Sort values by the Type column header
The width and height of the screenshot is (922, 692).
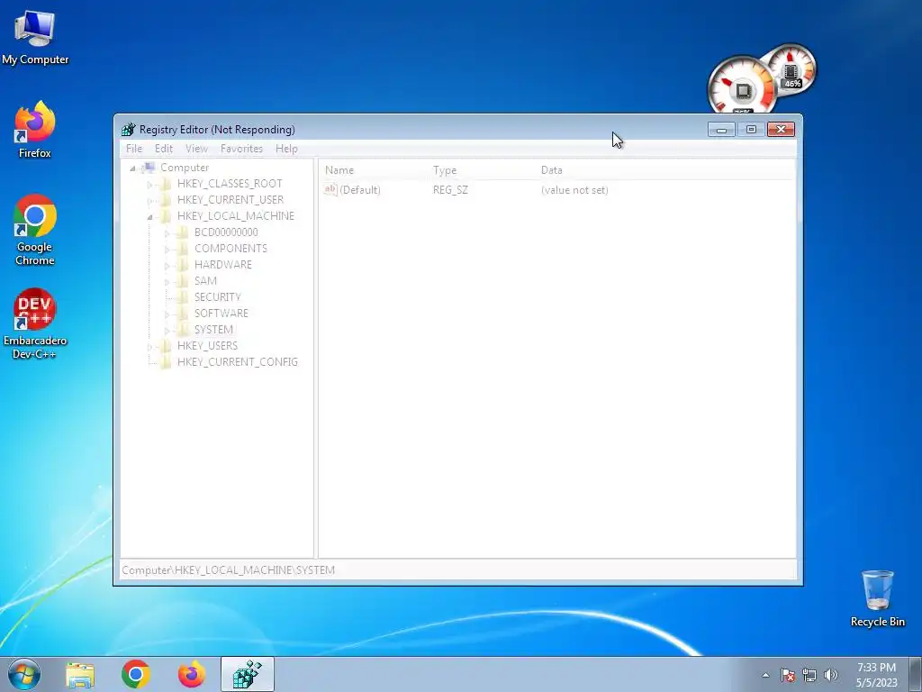click(445, 170)
